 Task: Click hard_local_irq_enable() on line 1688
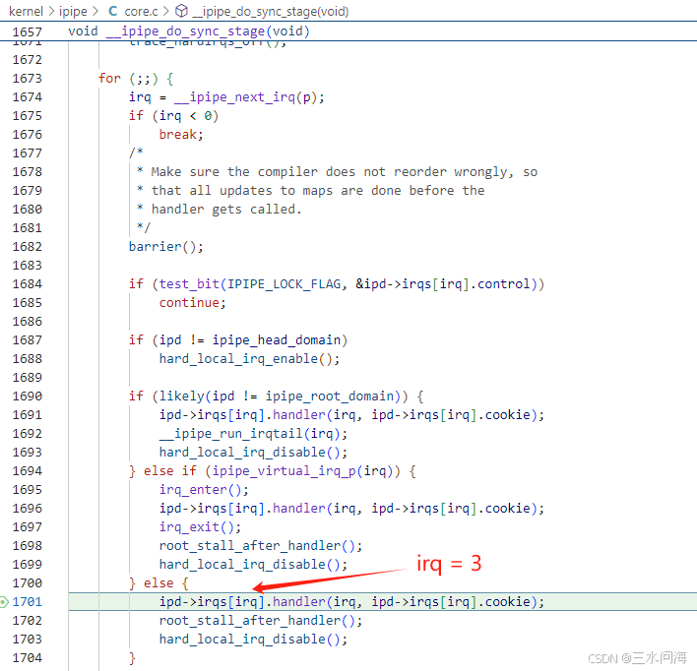[249, 358]
